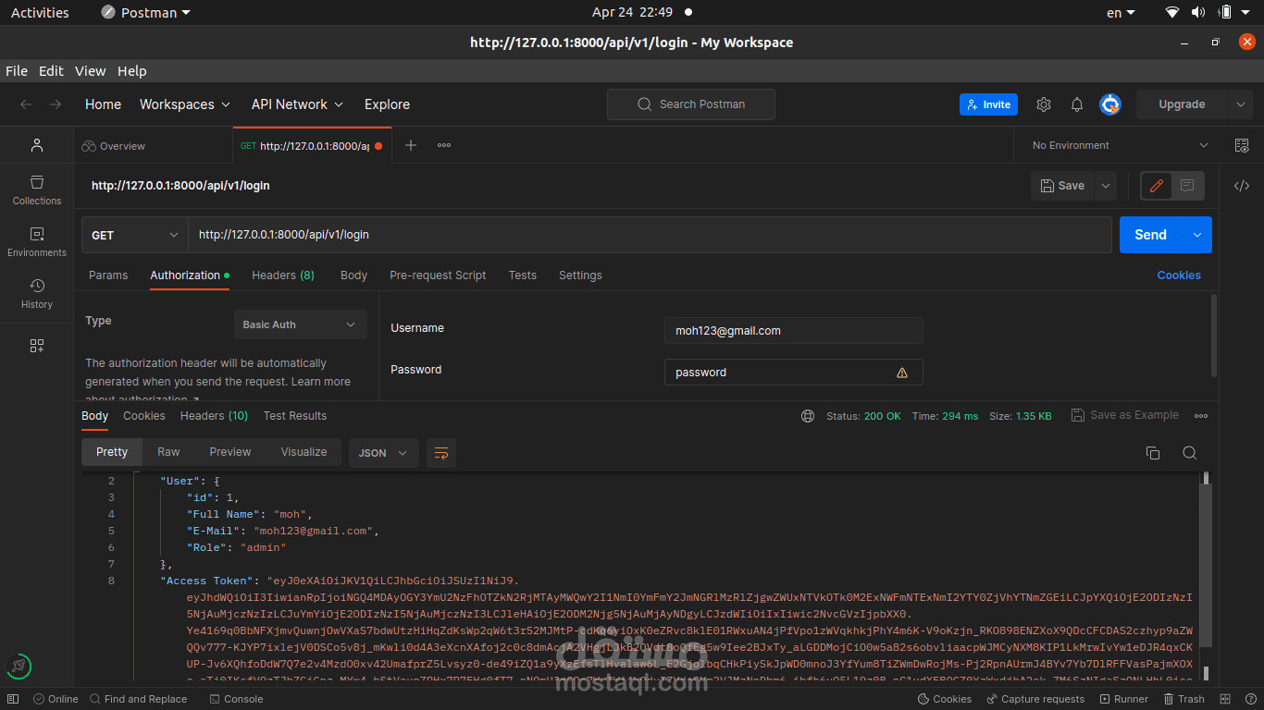Open the Console in the status bar
1264x710 pixels.
pyautogui.click(x=235, y=699)
